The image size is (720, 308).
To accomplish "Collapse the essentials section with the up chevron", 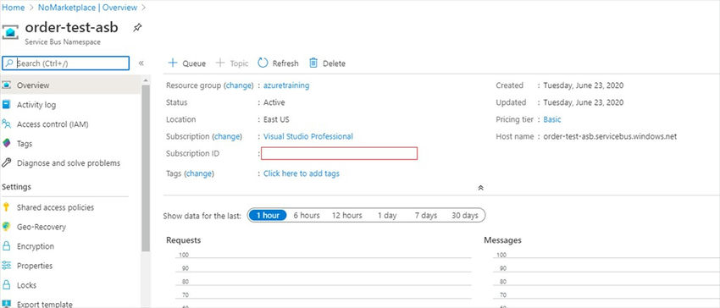I will pyautogui.click(x=481, y=188).
